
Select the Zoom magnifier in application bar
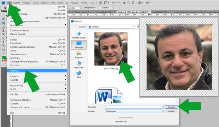coord(129,3)
